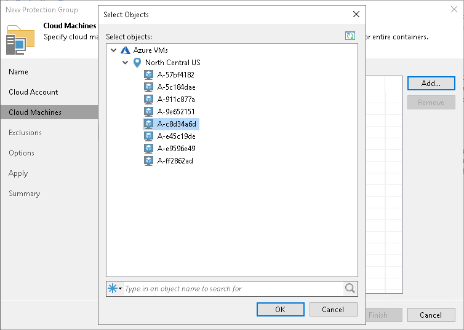Click Add... in the New Protection Group window
464x330 pixels.
(431, 84)
